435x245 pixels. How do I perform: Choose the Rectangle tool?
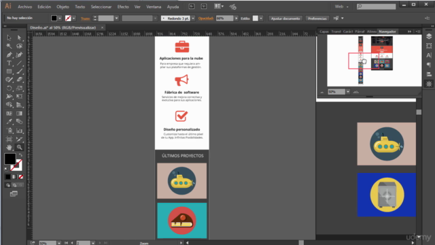[x=9, y=71]
